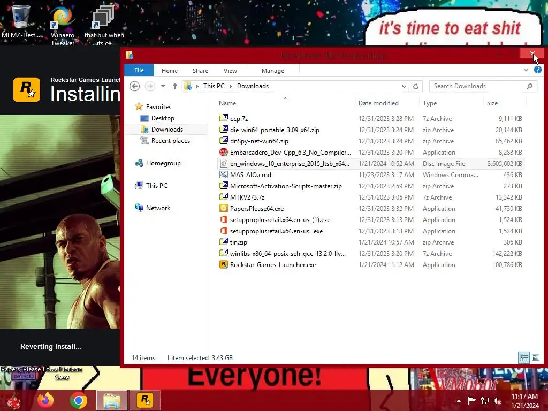The height and width of the screenshot is (411, 548).
Task: Go back with the Back arrow button
Action: click(x=134, y=86)
